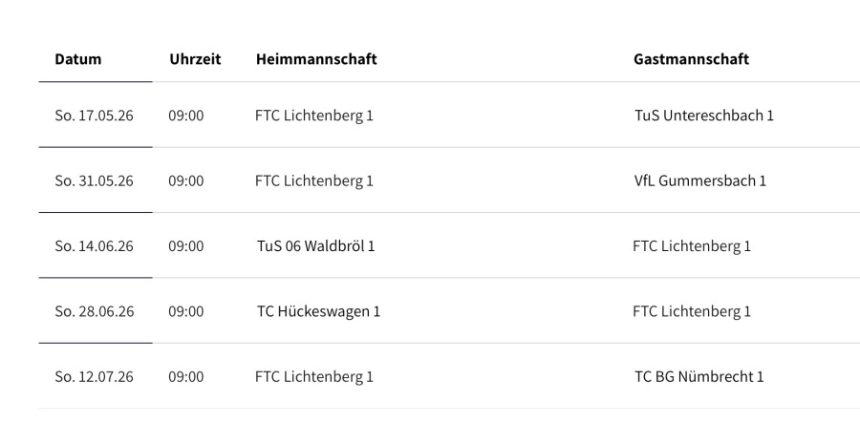Click the date So. 12.07.26
This screenshot has width=860, height=444.
pos(94,377)
